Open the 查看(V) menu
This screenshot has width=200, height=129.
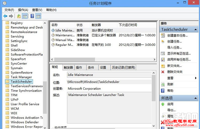[x=37, y=10]
